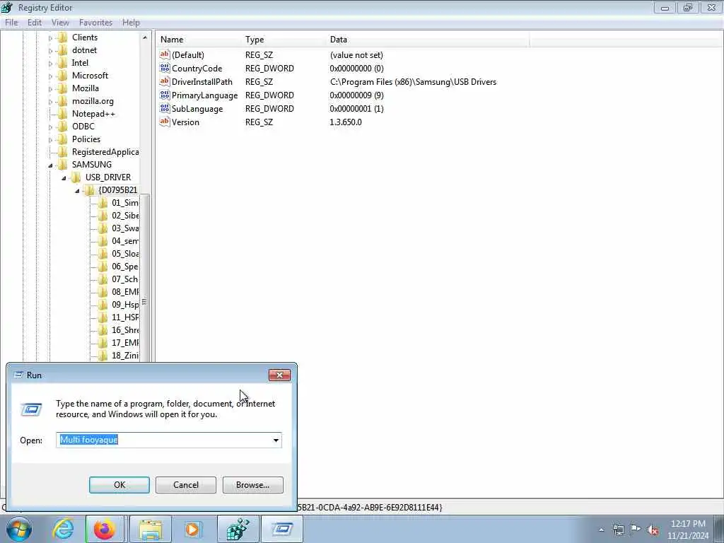
Task: Open the Help menu
Action: pyautogui.click(x=131, y=22)
